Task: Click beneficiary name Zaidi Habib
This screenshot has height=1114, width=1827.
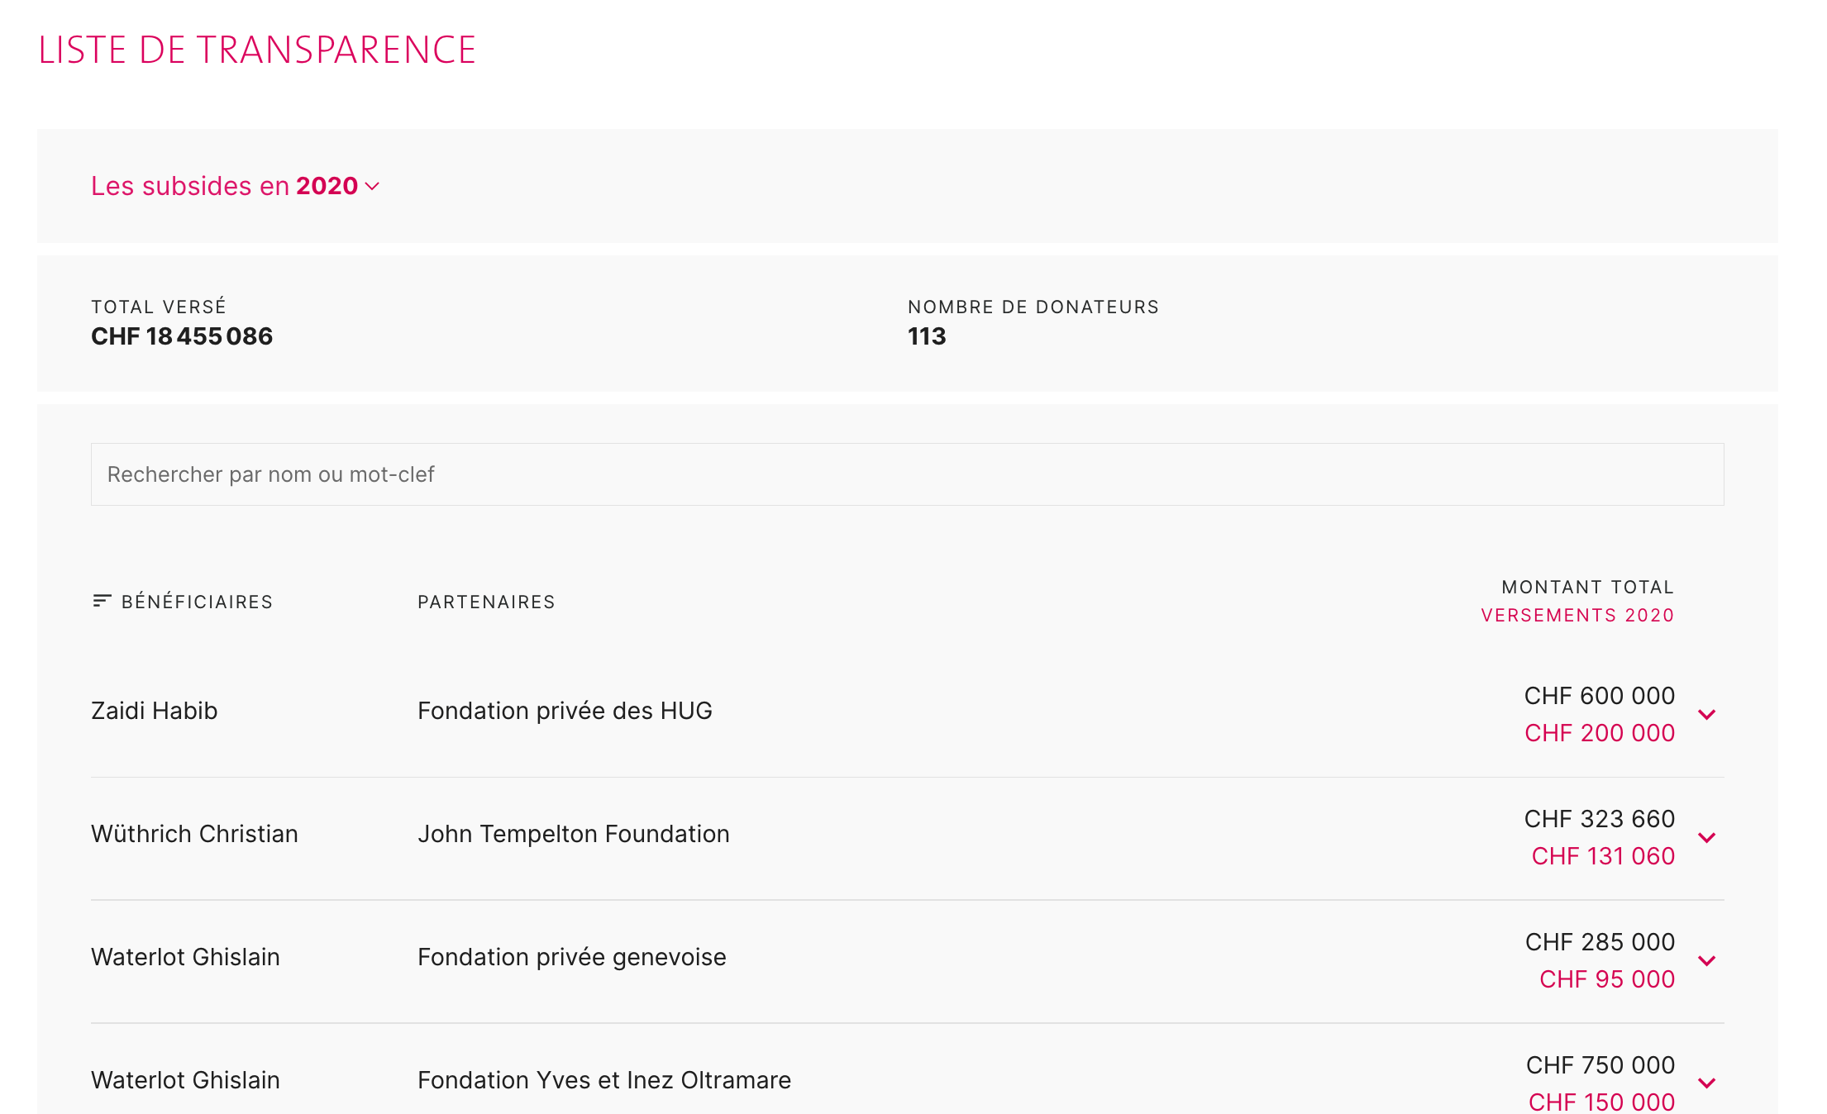Action: (155, 711)
